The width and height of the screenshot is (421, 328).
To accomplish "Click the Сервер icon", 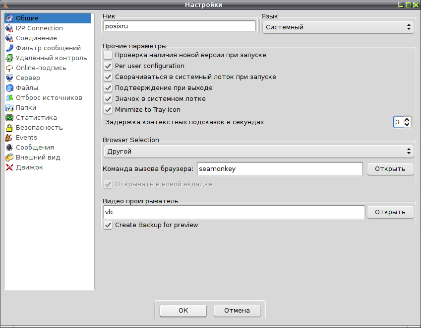I will tap(9, 78).
